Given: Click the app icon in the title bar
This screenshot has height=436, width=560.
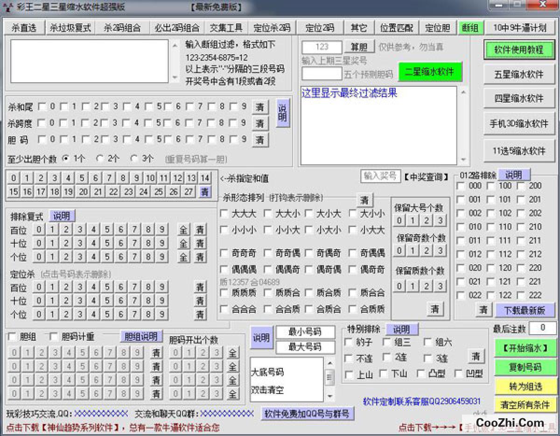Looking at the screenshot, I should pos(7,7).
